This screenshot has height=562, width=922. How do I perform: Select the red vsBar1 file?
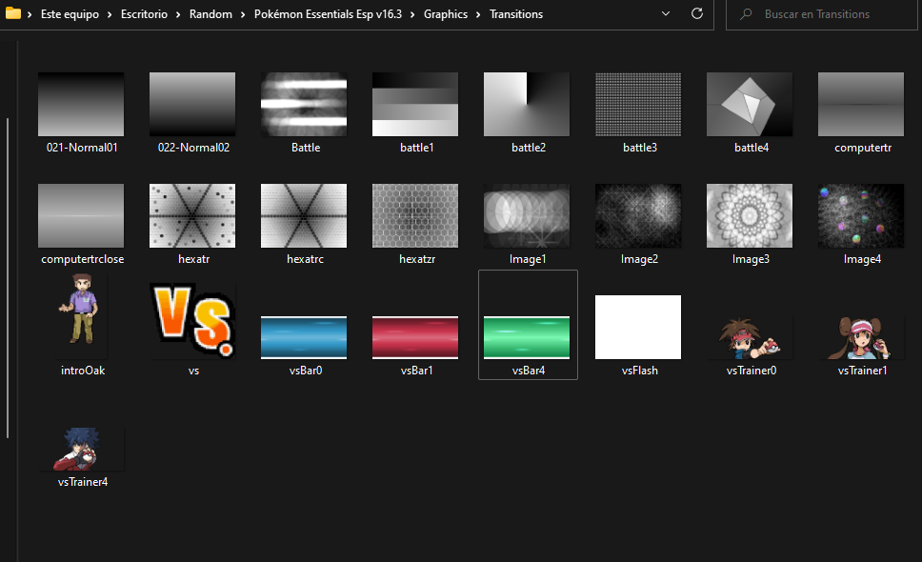click(x=416, y=337)
